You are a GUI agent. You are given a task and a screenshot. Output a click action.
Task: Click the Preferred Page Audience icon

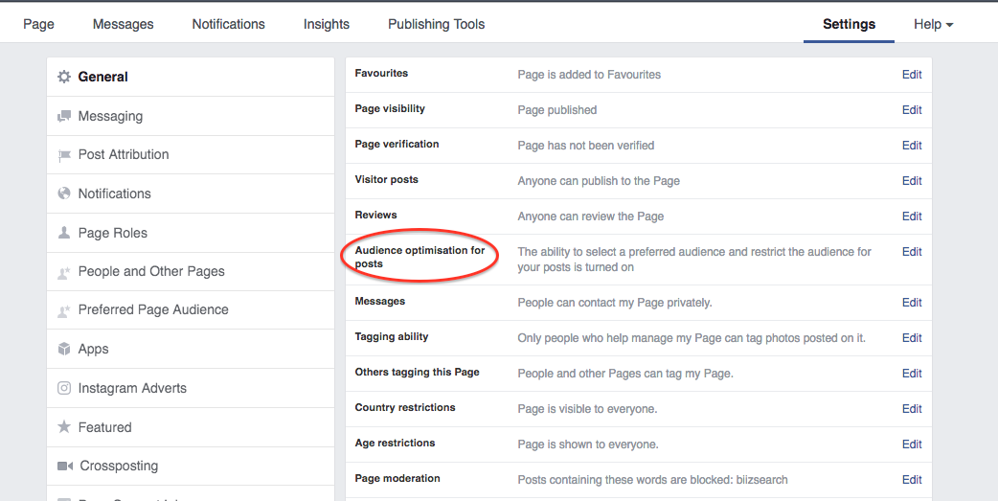(x=64, y=310)
